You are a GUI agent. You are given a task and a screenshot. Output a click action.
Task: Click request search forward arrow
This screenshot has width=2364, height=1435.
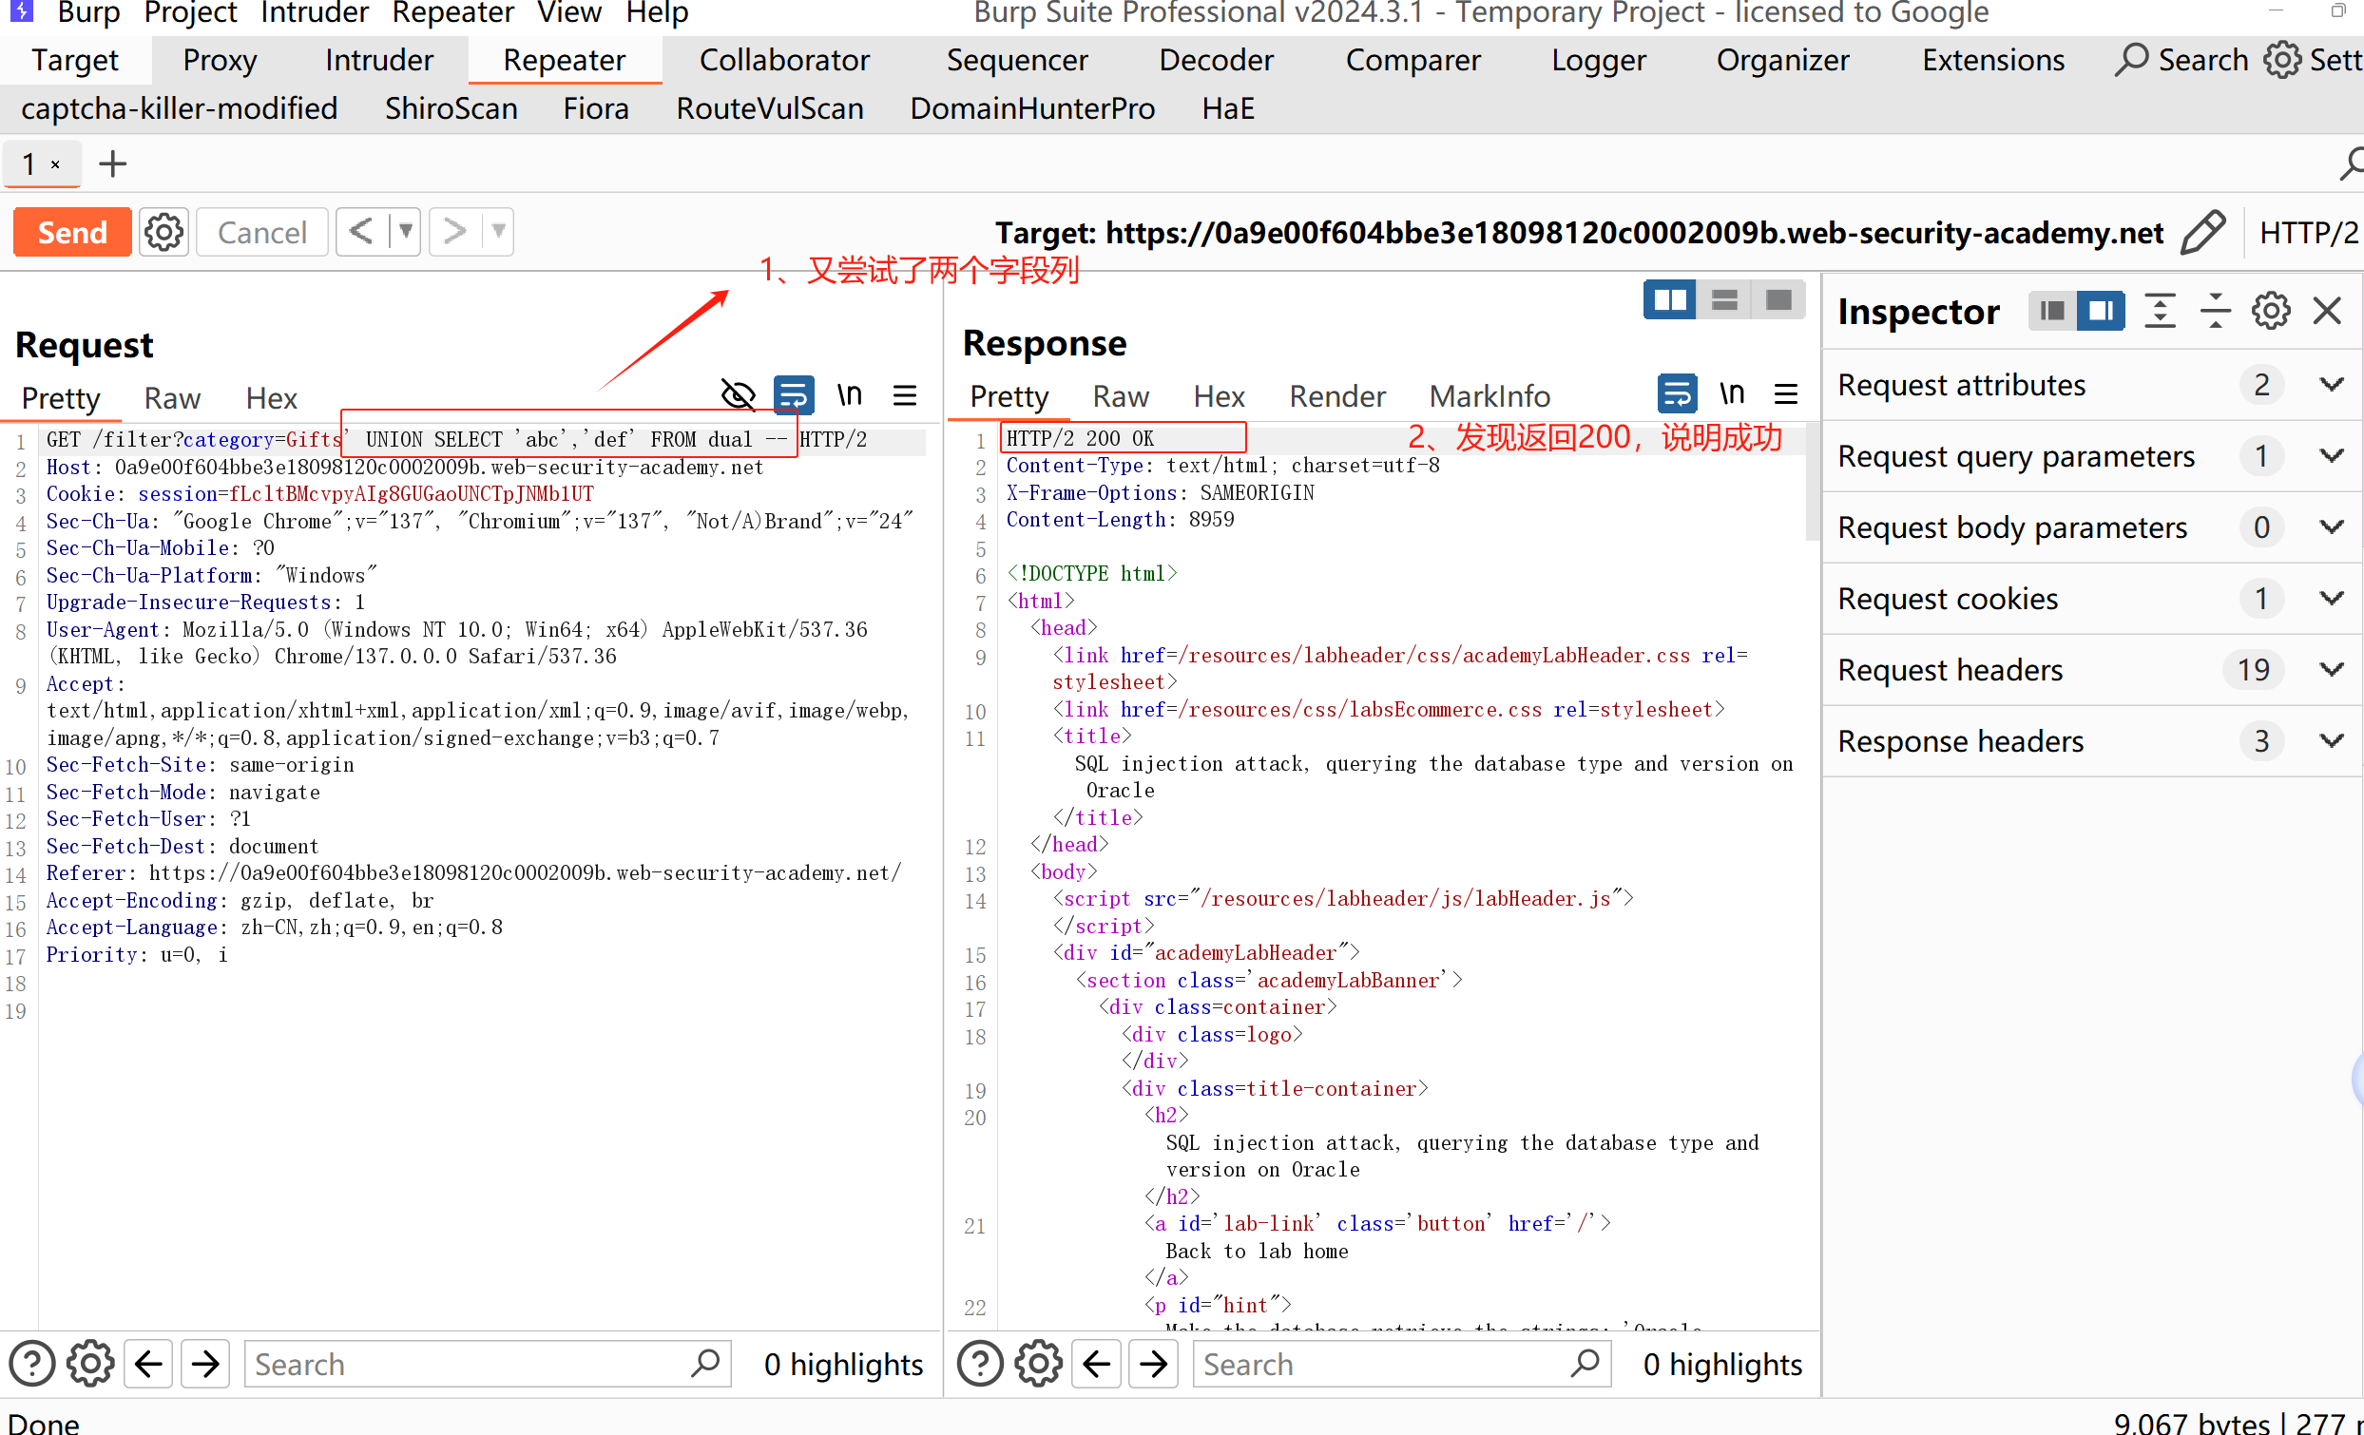205,1363
